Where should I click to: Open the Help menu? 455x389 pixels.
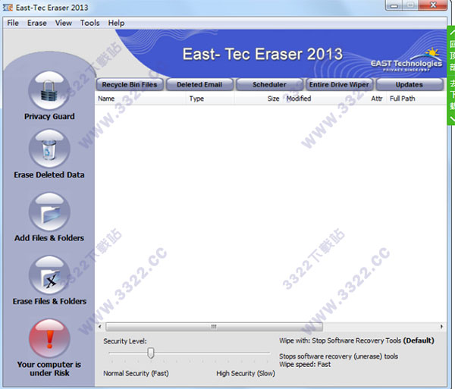pyautogui.click(x=116, y=23)
